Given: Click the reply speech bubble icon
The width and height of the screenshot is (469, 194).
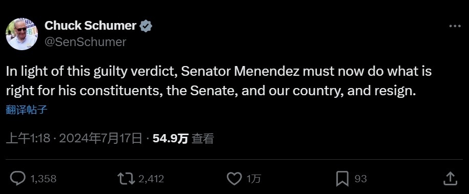Looking at the screenshot, I should tap(17, 179).
